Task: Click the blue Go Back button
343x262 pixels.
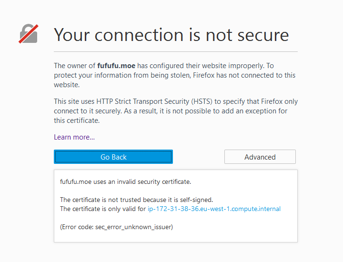Action: tap(113, 157)
